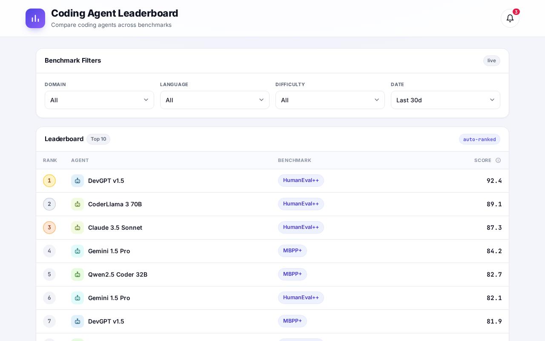Viewport: 545px width, 341px height.
Task: Sort by the Rank column header
Action: point(50,160)
